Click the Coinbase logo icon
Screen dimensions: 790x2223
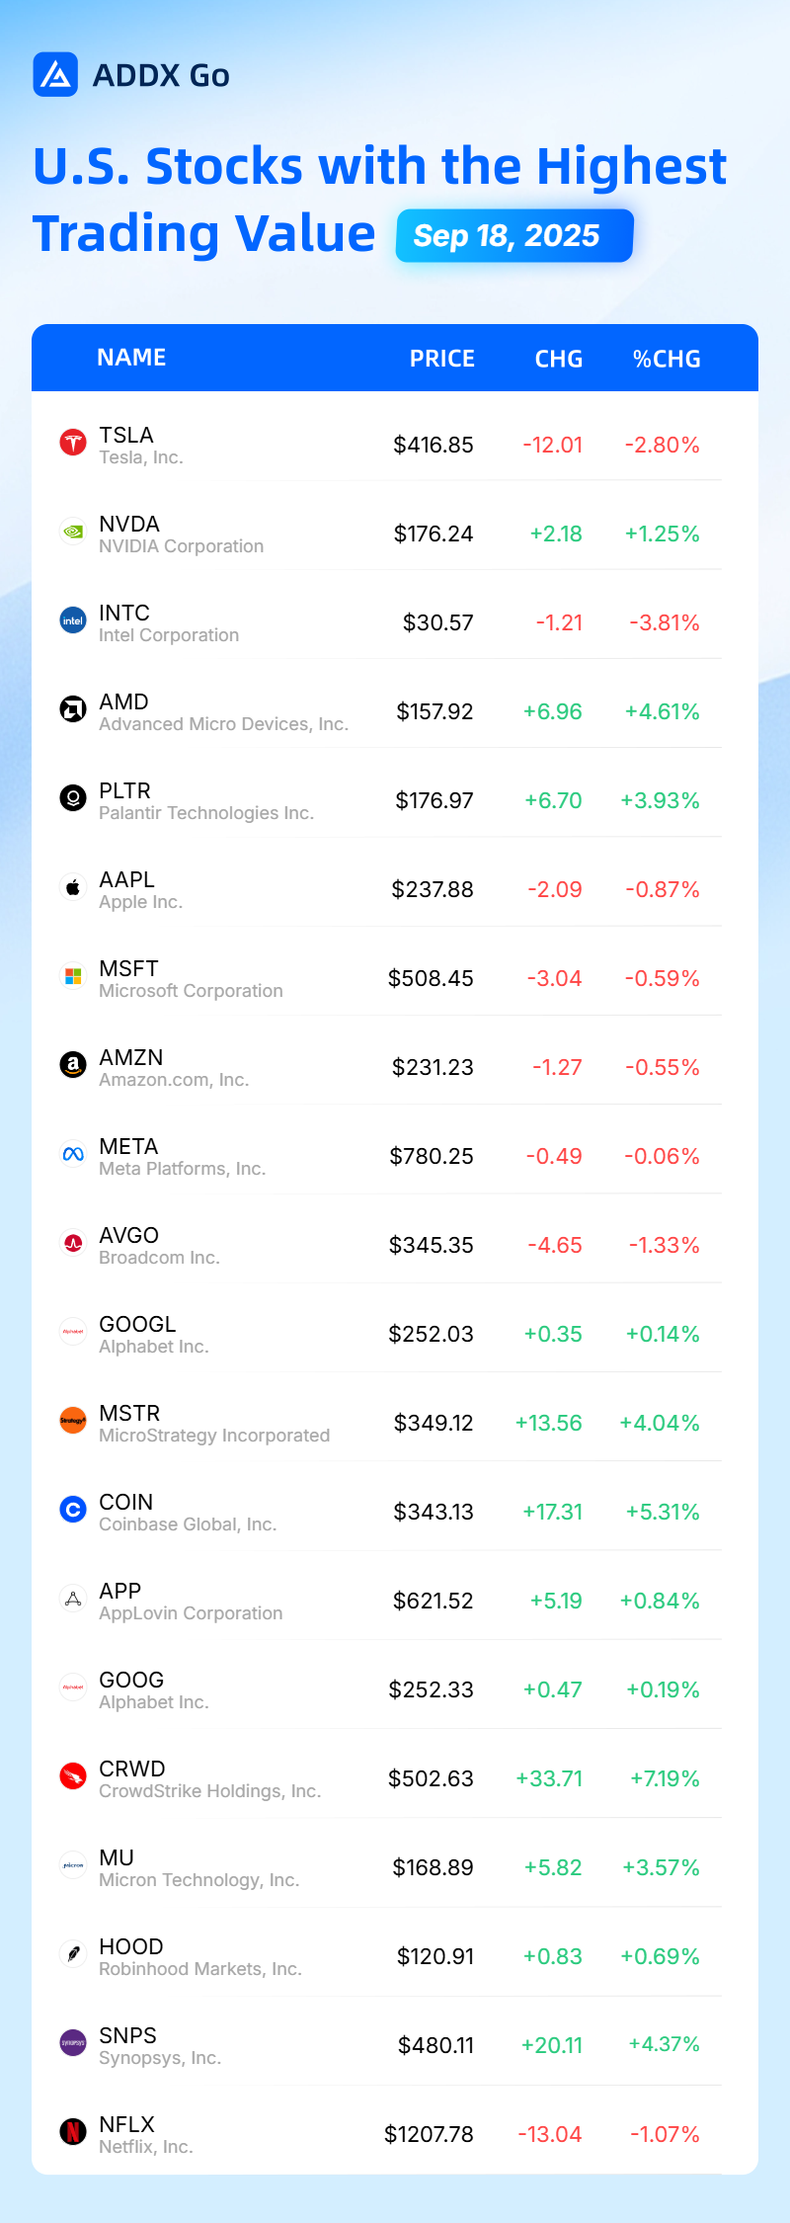click(73, 1510)
